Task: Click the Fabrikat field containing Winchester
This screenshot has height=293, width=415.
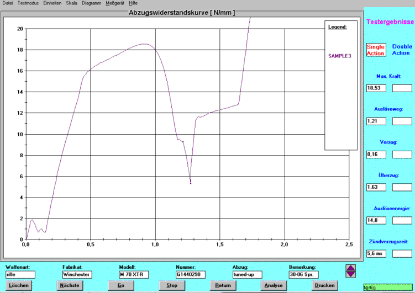Action: point(77,274)
